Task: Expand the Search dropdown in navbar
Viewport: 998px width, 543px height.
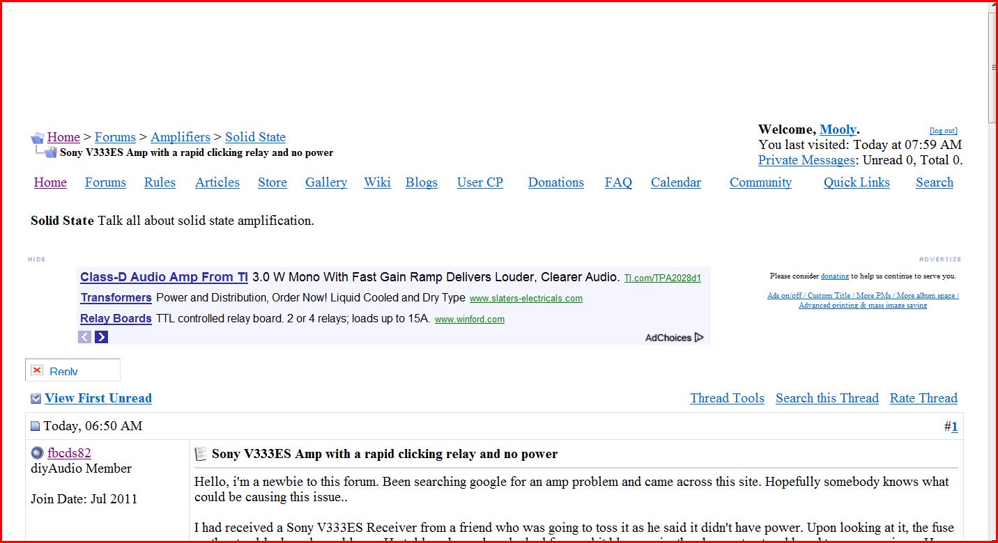Action: (935, 182)
